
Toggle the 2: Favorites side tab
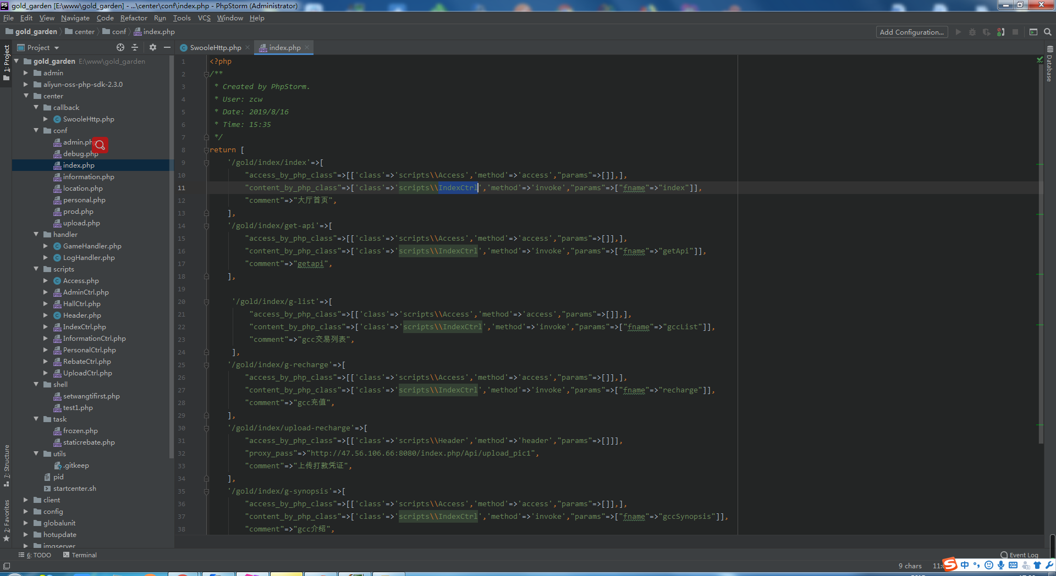pos(7,520)
